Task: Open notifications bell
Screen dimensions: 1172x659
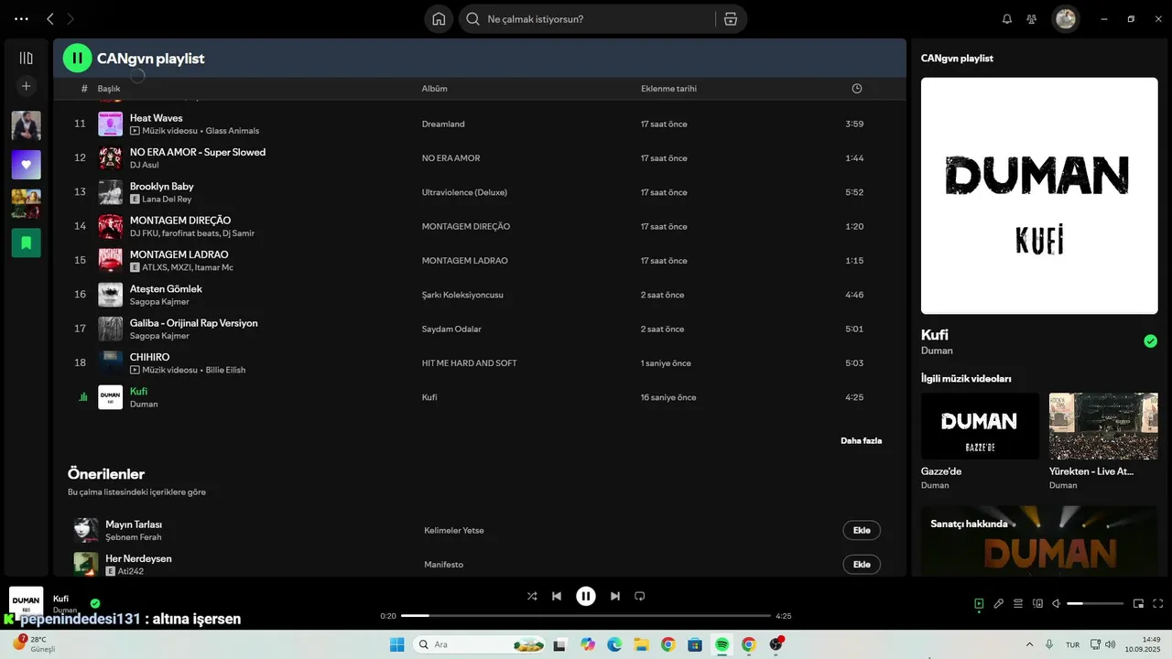Action: click(1007, 19)
